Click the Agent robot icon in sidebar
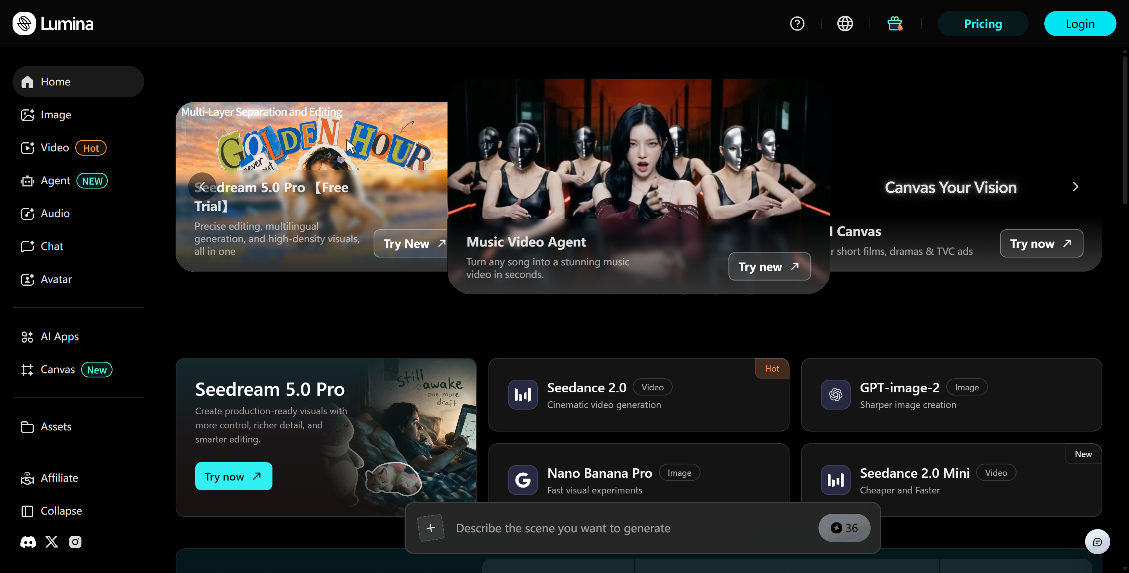 pyautogui.click(x=27, y=181)
